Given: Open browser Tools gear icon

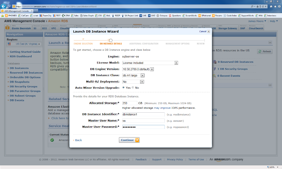Looking at the screenshot, I should [279, 6].
